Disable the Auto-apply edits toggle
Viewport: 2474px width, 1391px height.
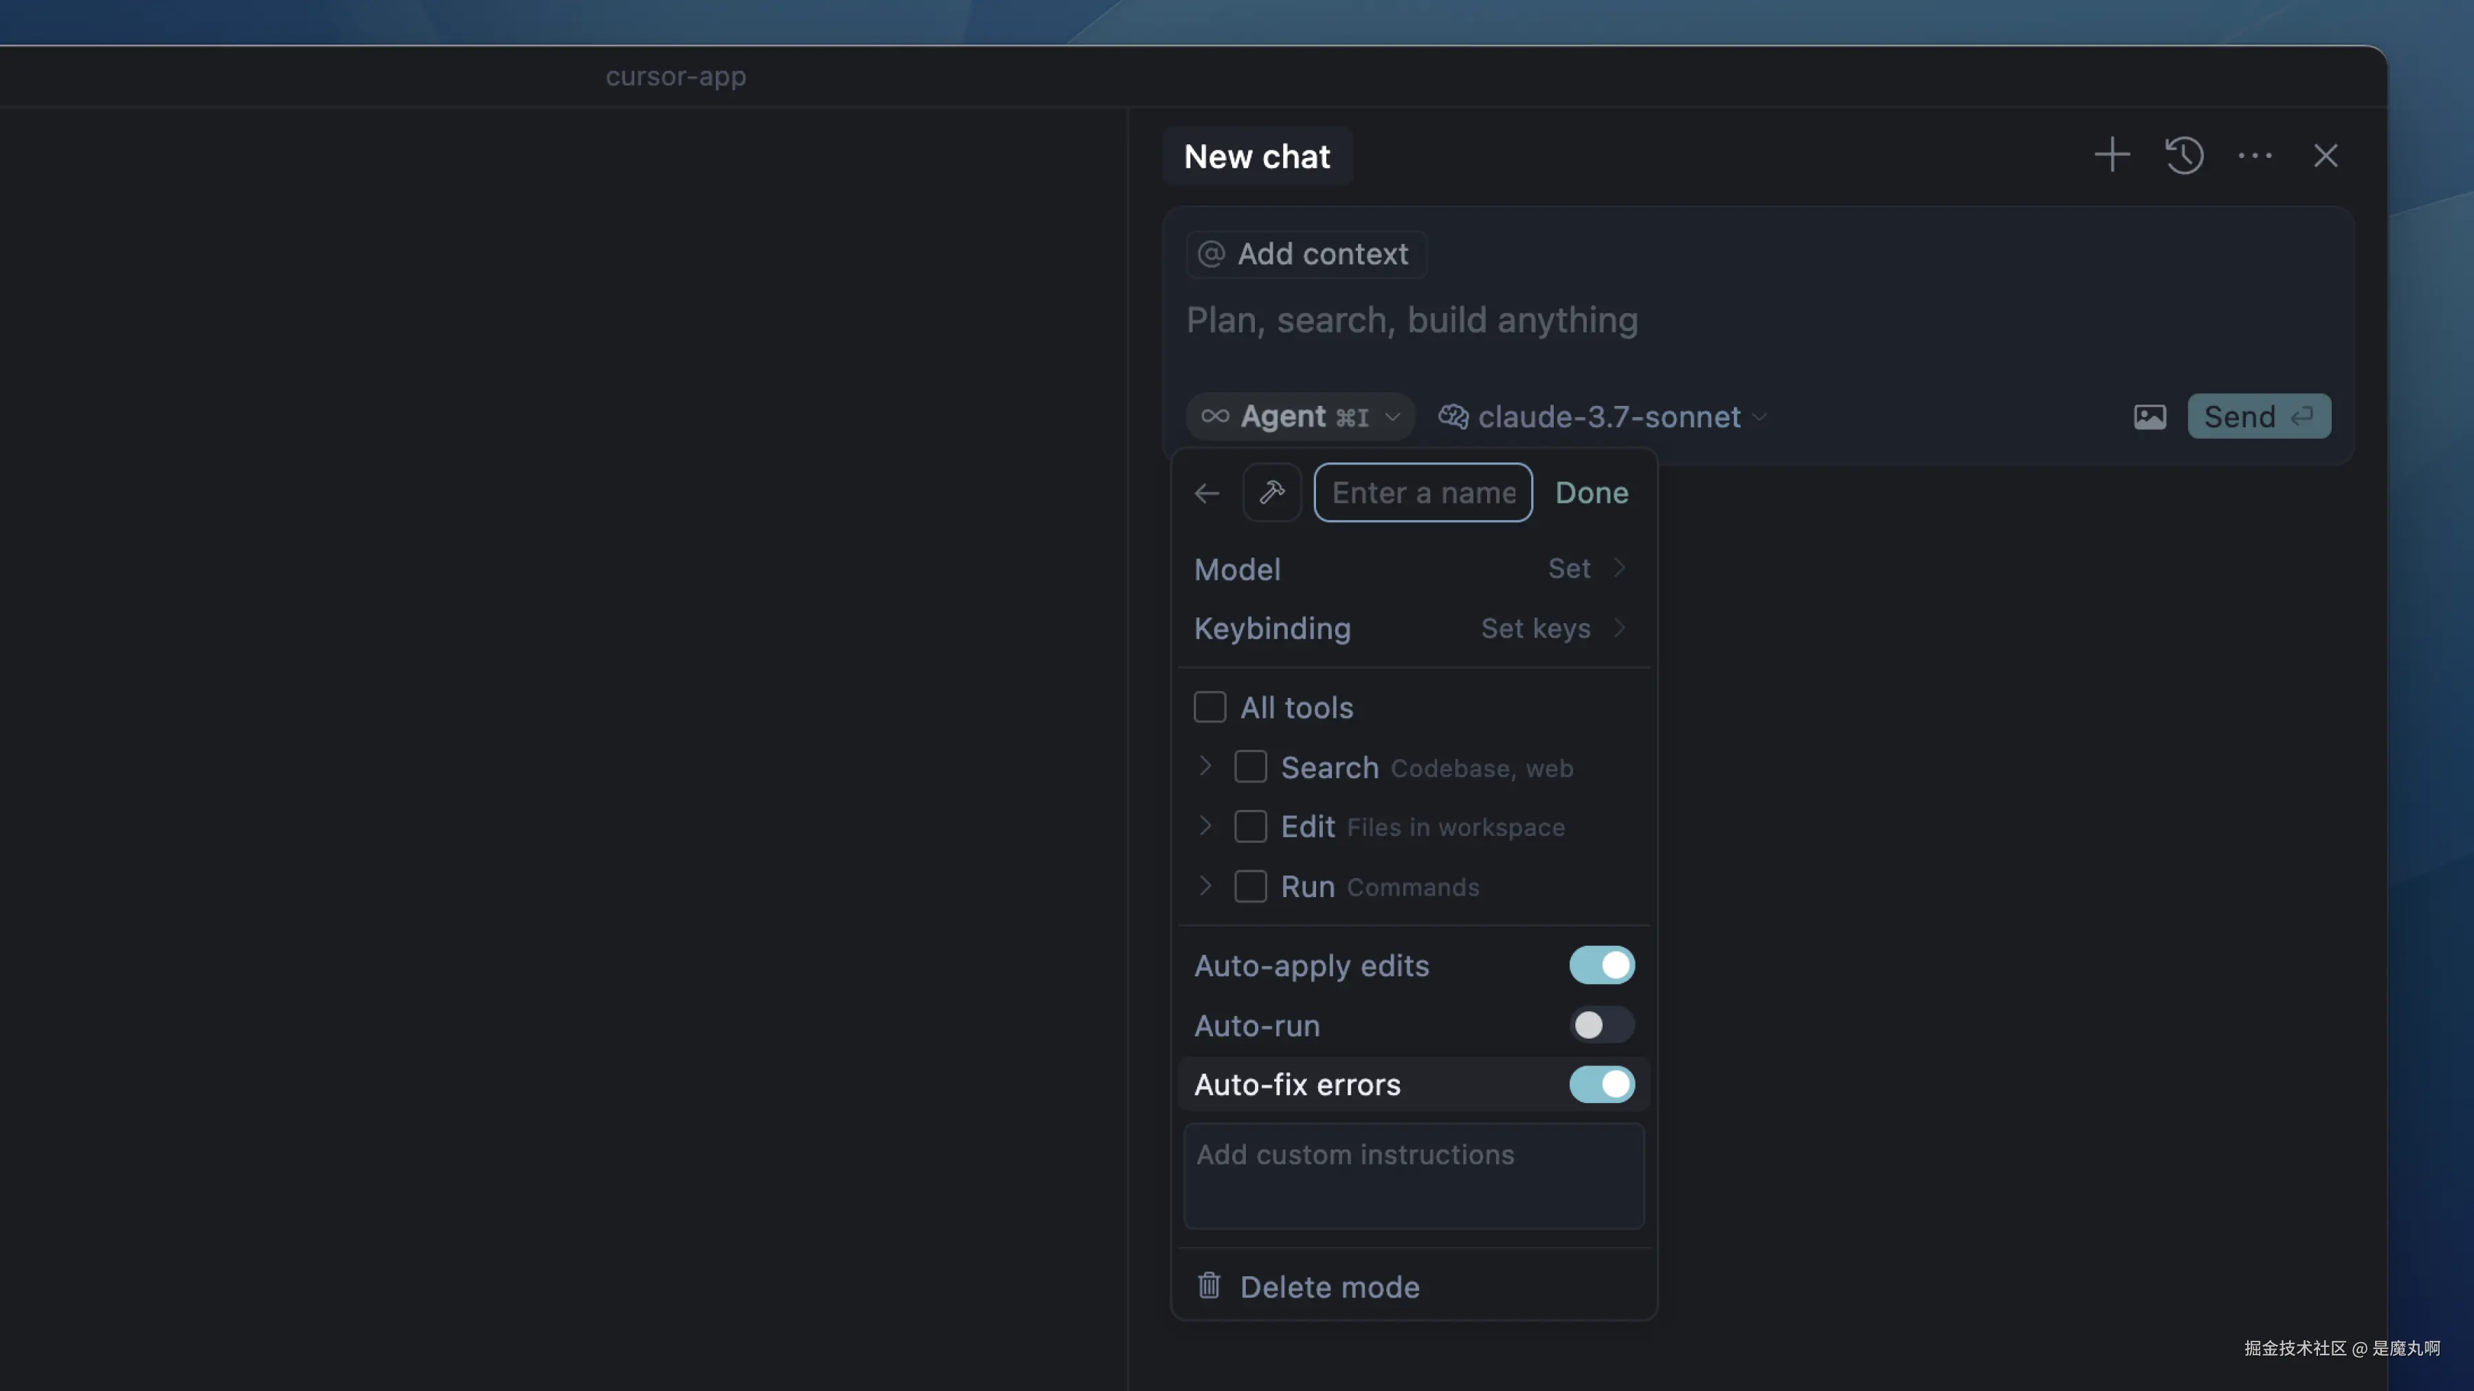(x=1601, y=965)
